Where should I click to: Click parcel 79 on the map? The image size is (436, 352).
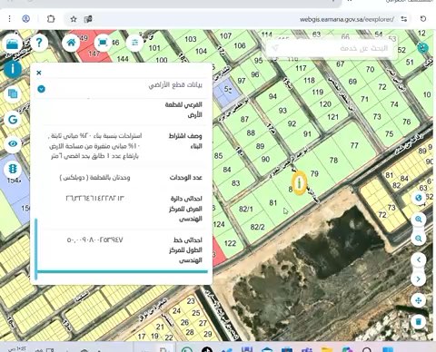pyautogui.click(x=314, y=173)
